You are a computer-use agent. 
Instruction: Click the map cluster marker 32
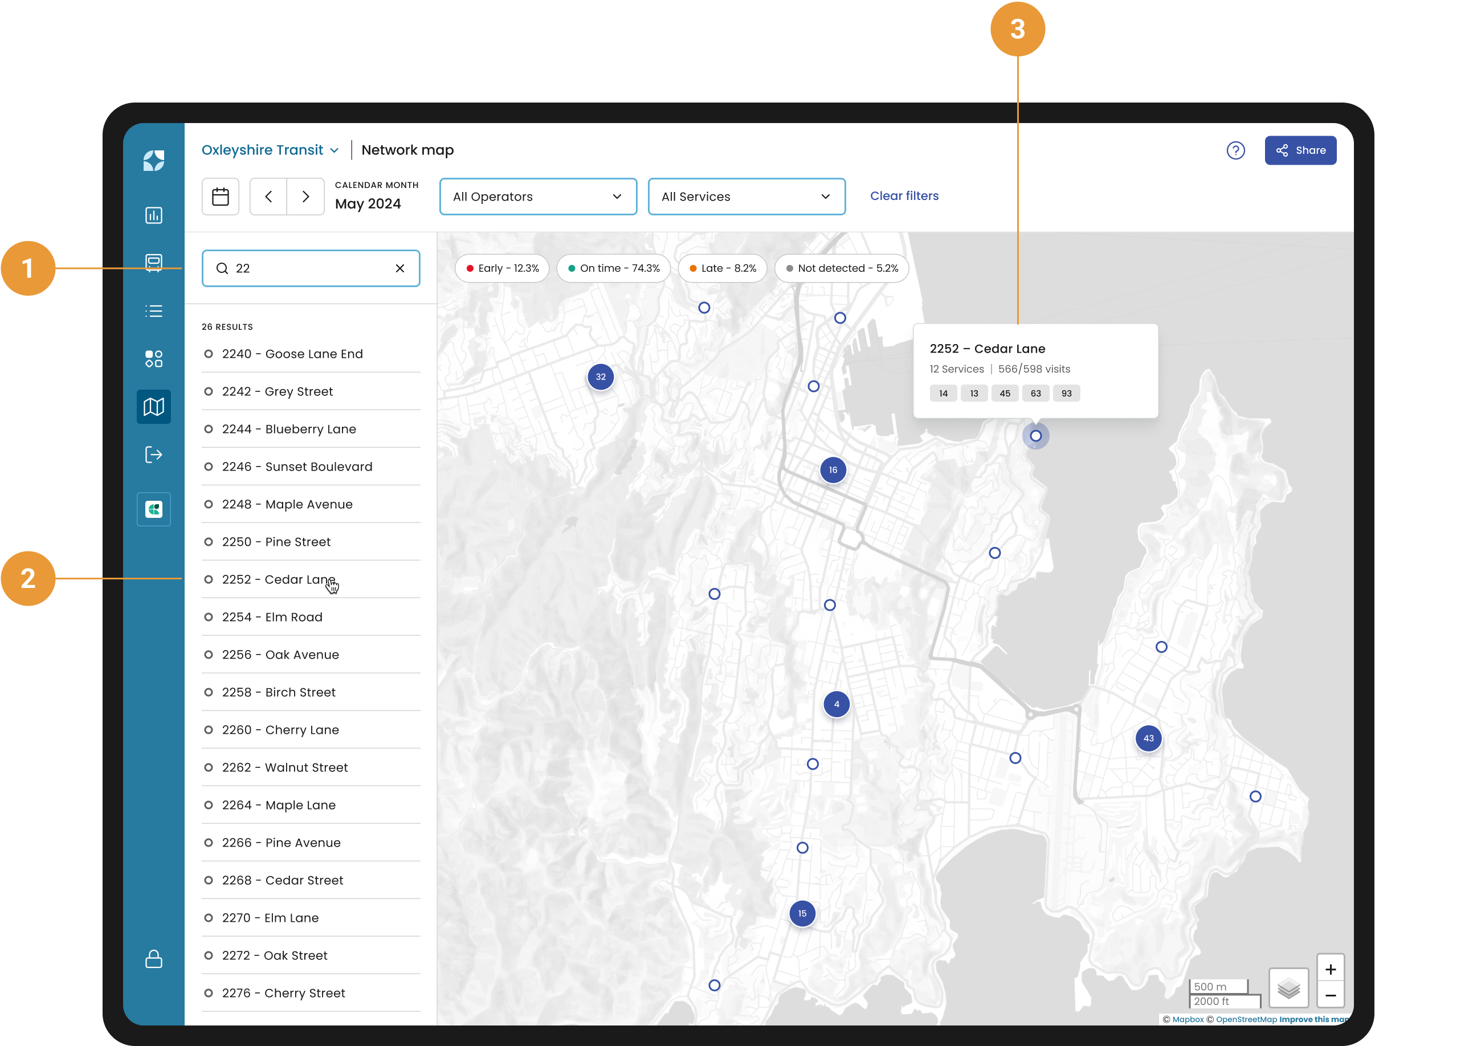[601, 377]
